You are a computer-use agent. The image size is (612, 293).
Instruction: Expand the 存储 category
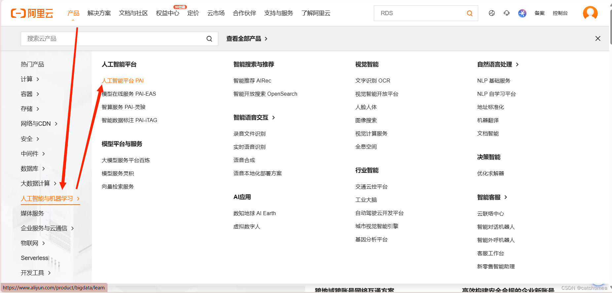tap(30, 109)
